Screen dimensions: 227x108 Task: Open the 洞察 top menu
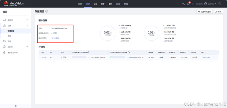[x=118, y=4]
